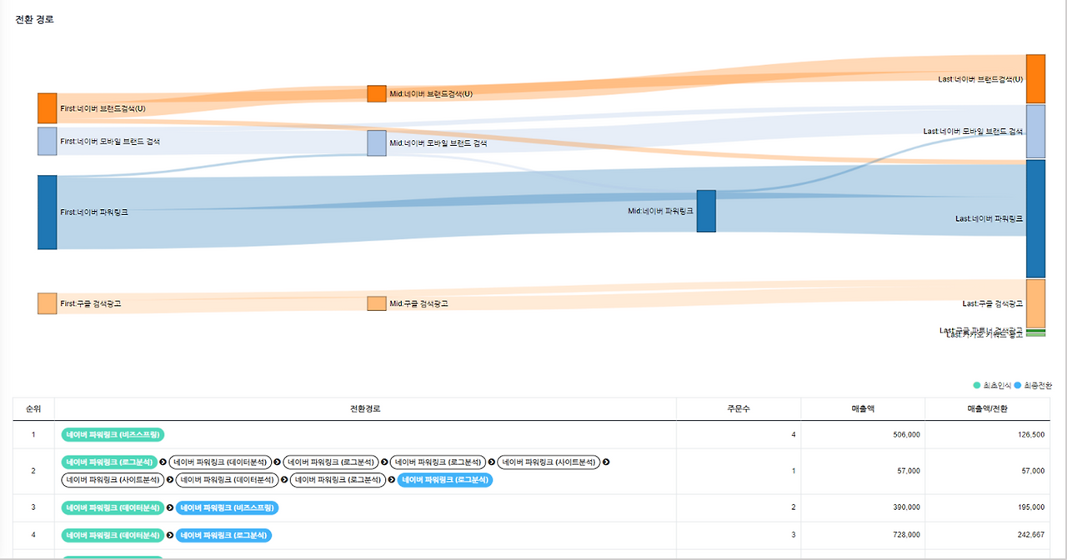1067x560 pixels.
Task: Choose the Last:네이버 브랜드검색(U) node
Action: point(1035,79)
